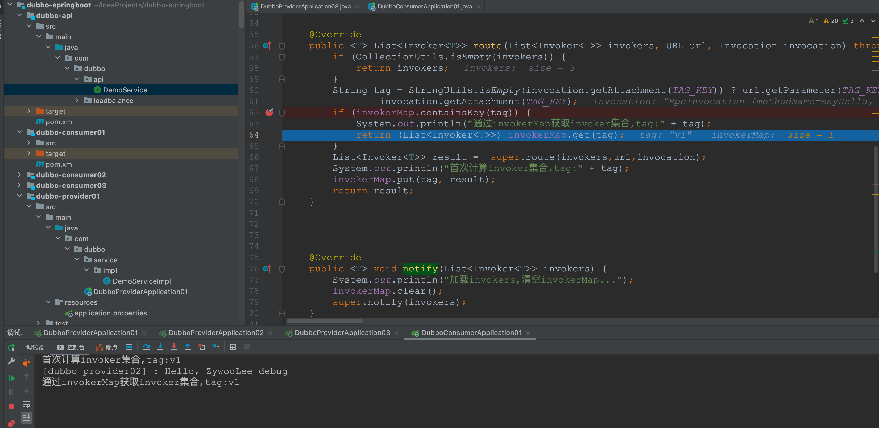Open Evaluate Expression calculator icon
This screenshot has height=428, width=879.
click(233, 347)
